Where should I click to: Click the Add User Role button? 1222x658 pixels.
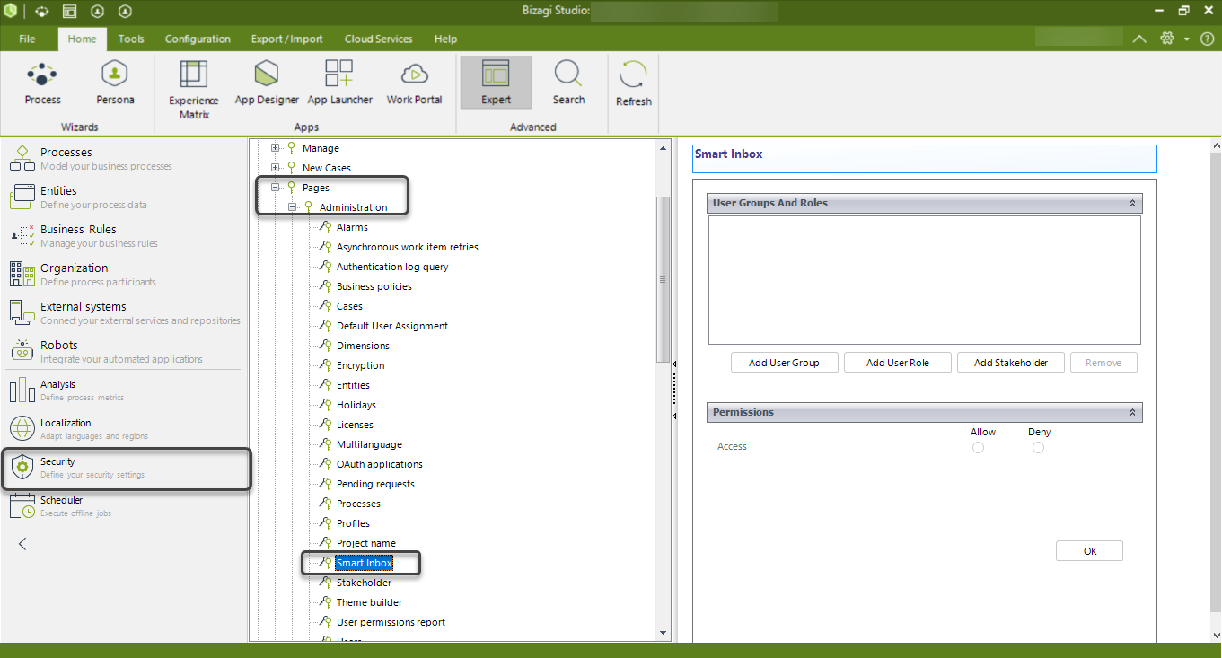tap(897, 363)
